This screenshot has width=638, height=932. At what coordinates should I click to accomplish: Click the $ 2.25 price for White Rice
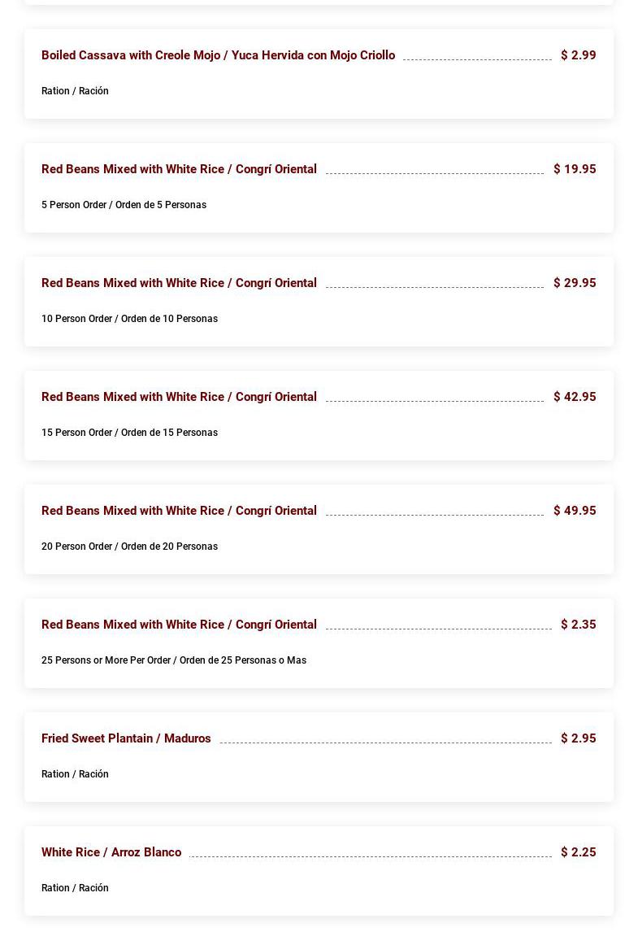(578, 852)
